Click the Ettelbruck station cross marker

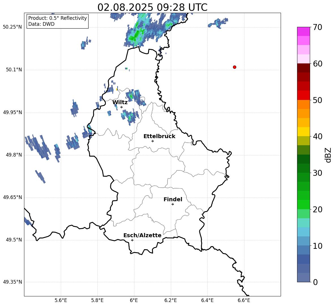pos(153,141)
